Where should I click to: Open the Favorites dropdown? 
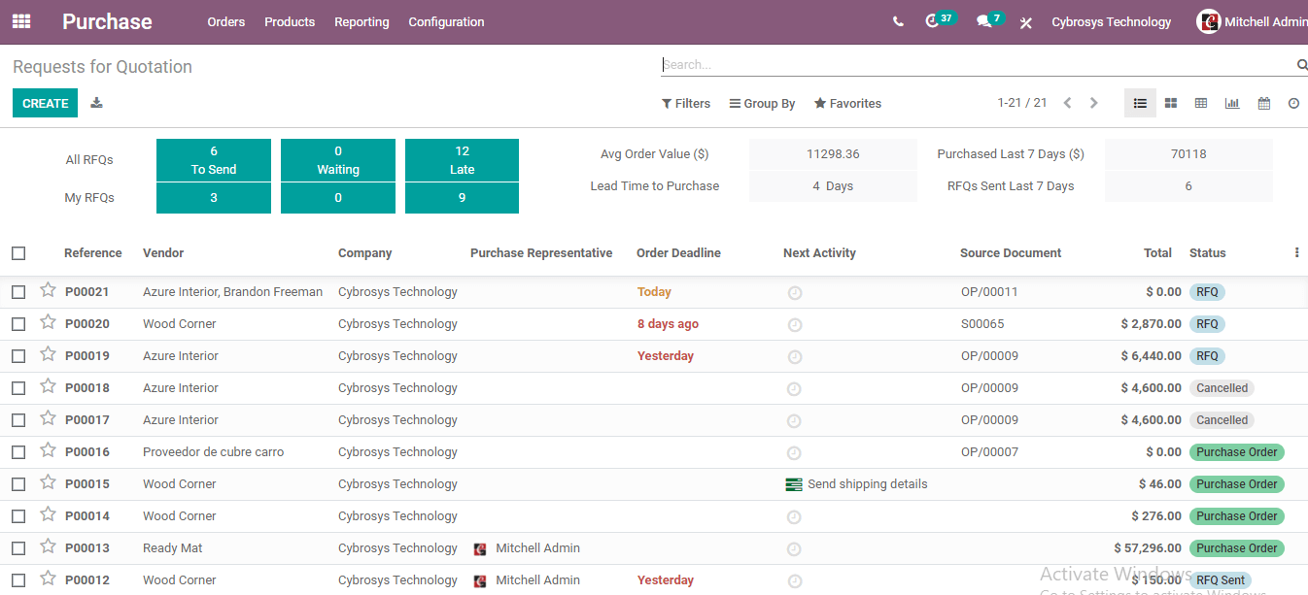[x=847, y=103]
